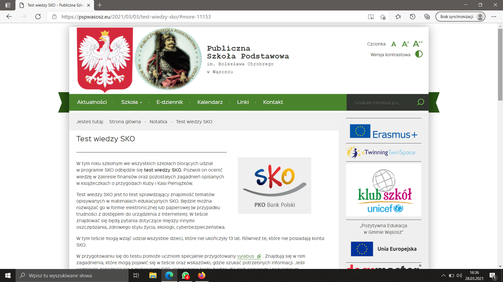Open the Windows Start menu
Screen dimensions: 503x282
click(8, 275)
